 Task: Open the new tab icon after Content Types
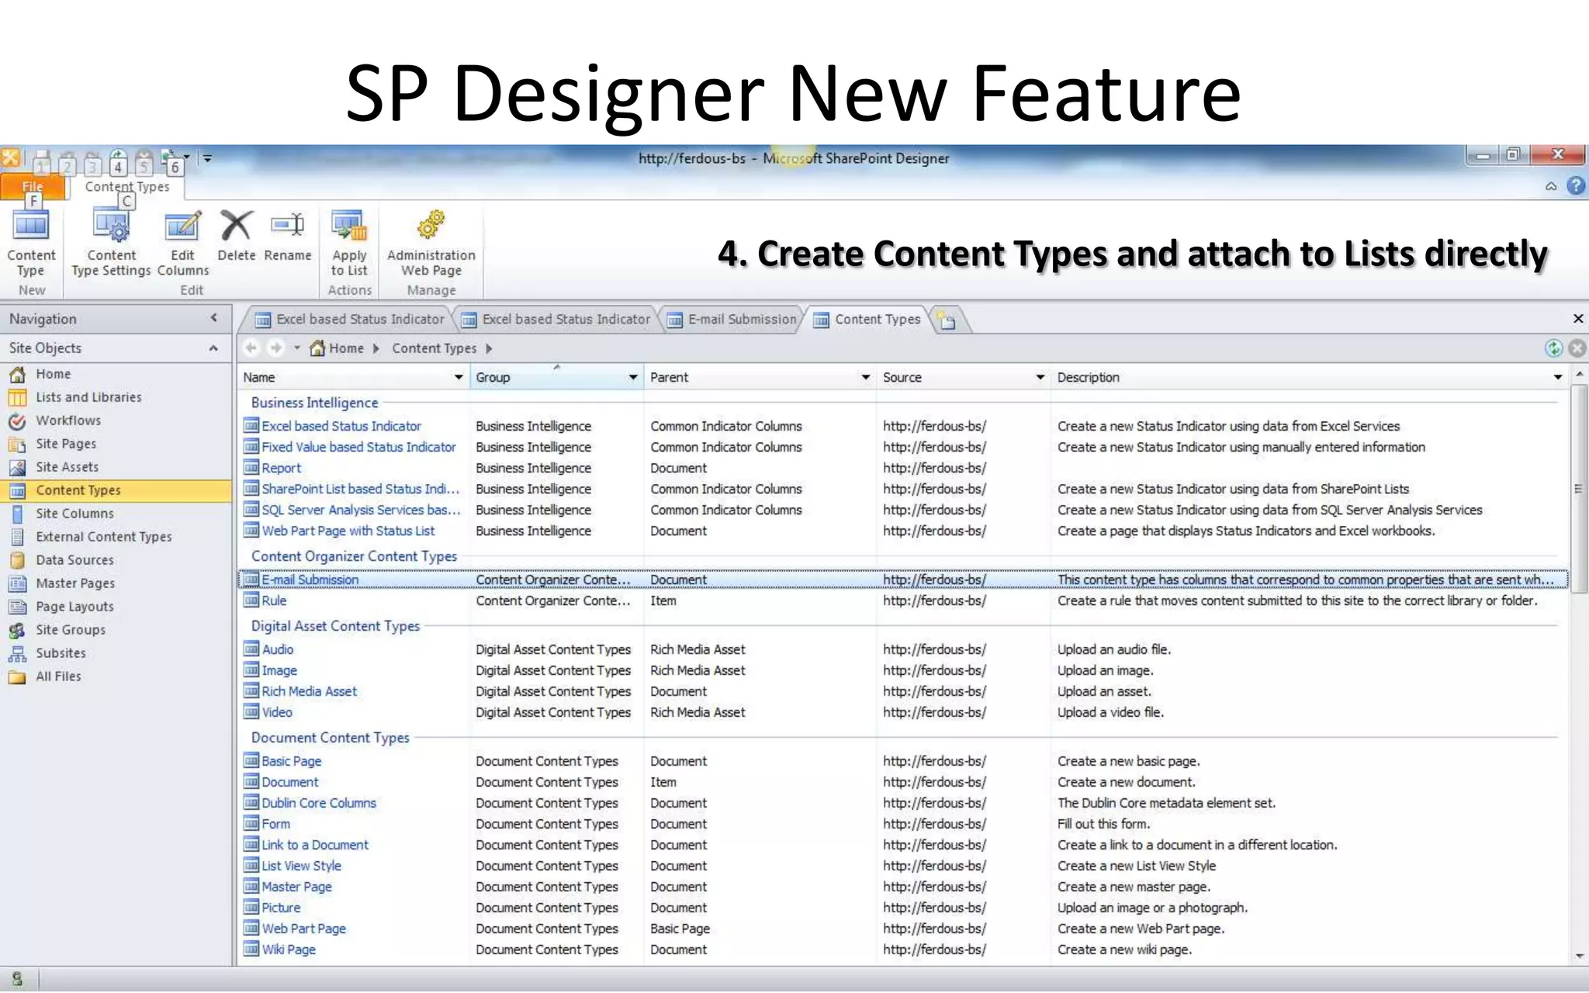[947, 320]
